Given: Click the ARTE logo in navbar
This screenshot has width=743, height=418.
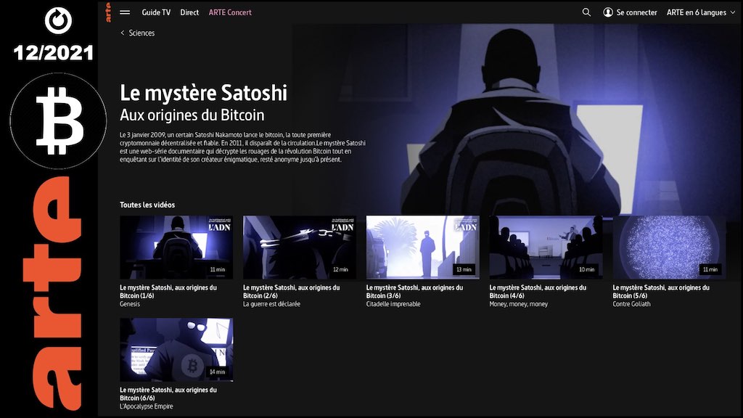Looking at the screenshot, I should point(108,12).
